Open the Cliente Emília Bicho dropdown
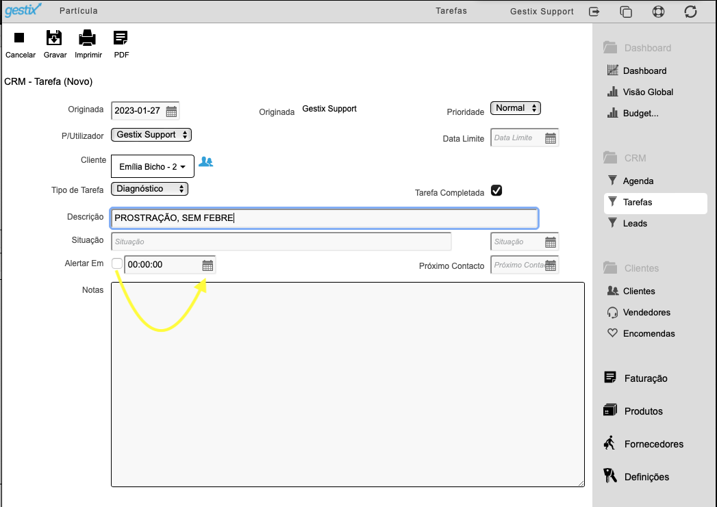This screenshot has width=717, height=507. point(152,166)
